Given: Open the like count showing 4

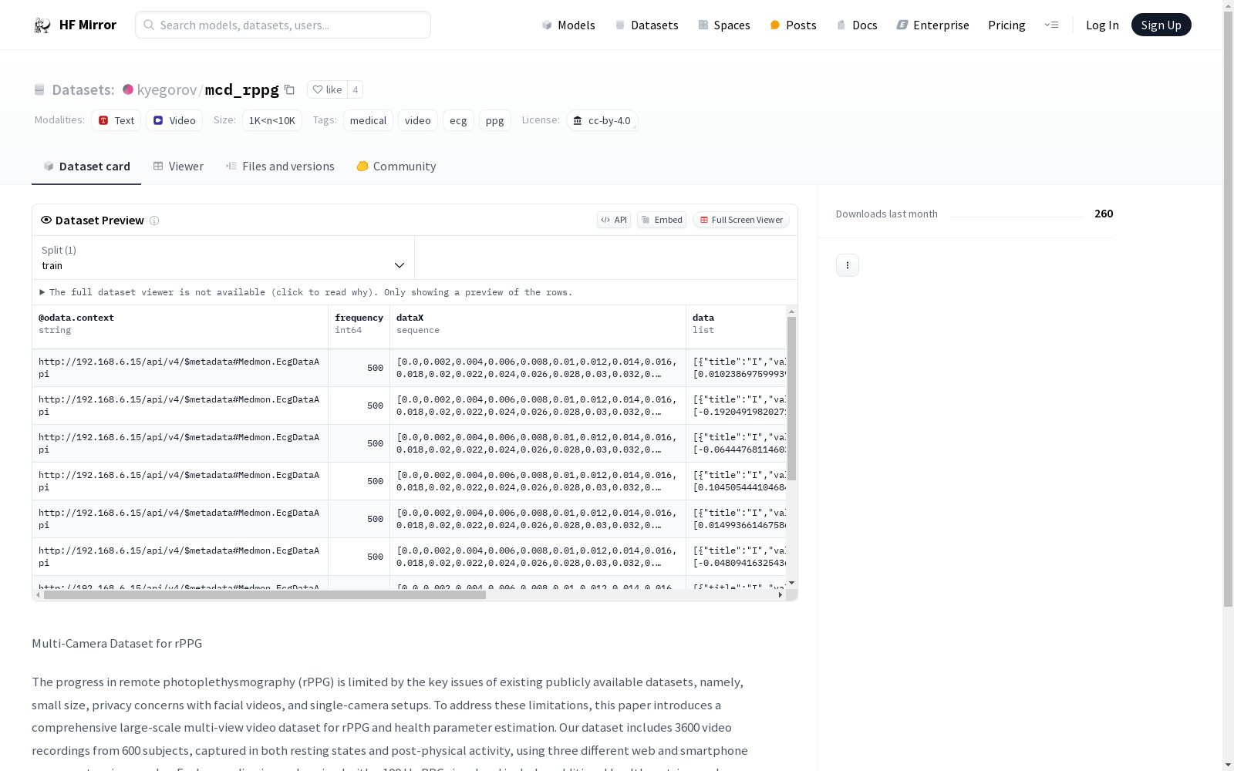Looking at the screenshot, I should coord(355,89).
